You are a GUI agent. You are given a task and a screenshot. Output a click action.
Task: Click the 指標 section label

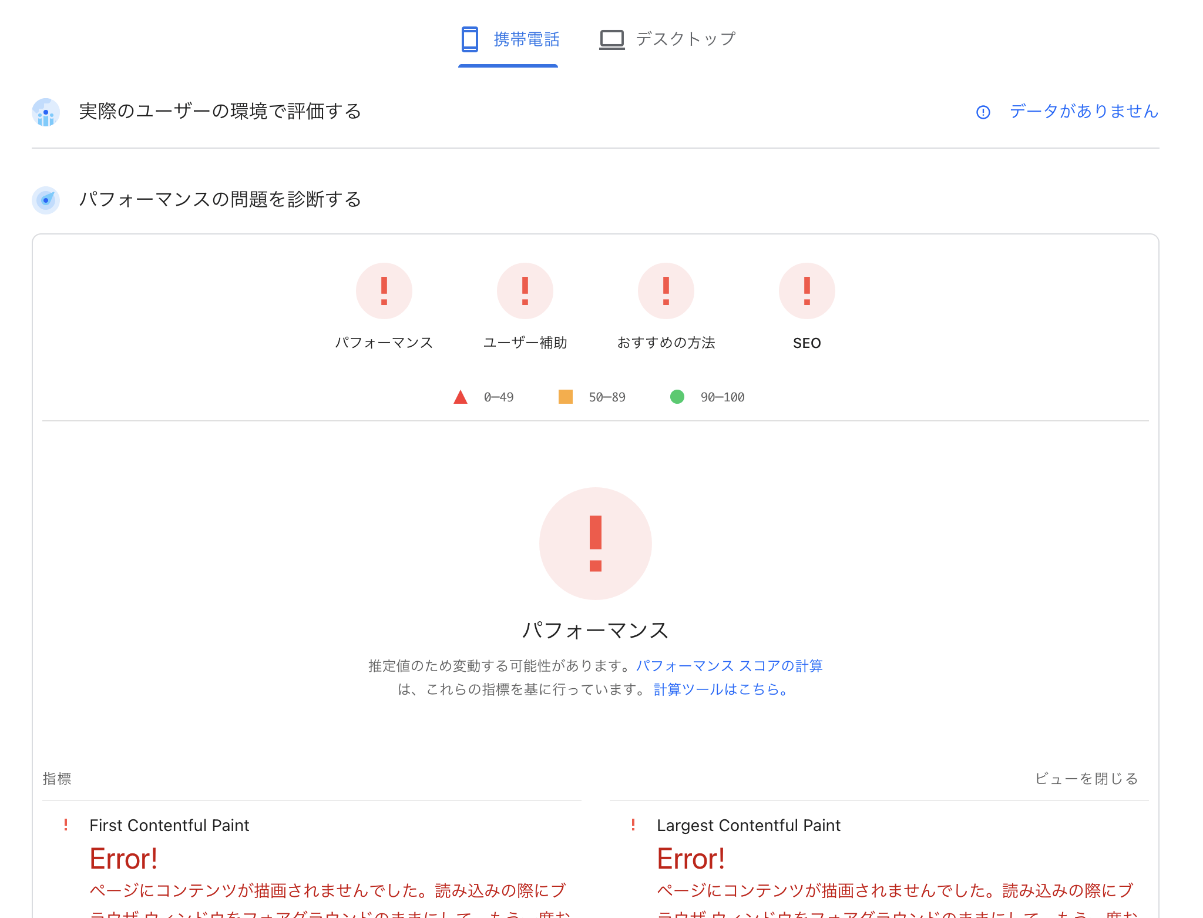point(57,779)
